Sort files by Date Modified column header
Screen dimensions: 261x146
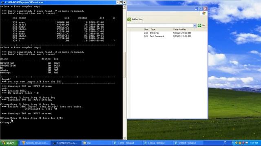point(179,29)
